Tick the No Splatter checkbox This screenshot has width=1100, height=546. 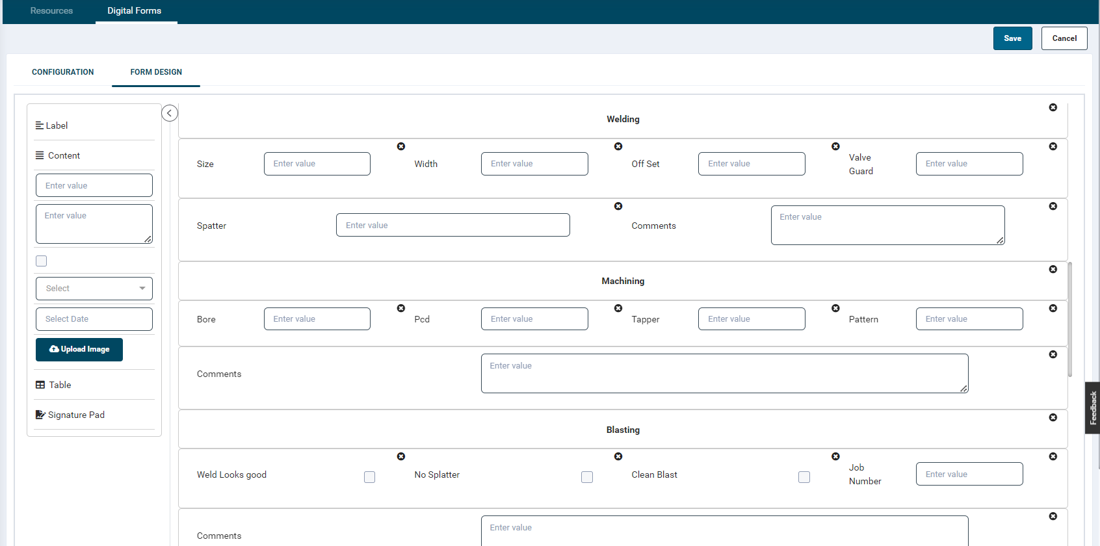(x=587, y=477)
